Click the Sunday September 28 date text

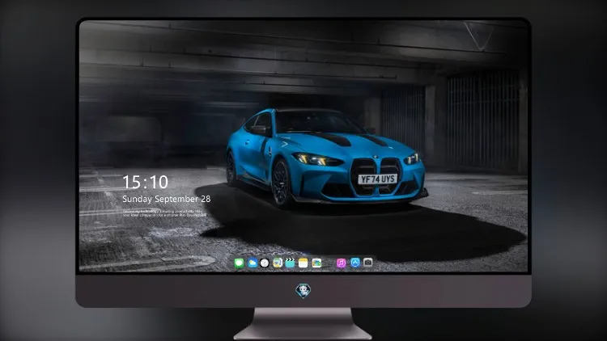167,199
